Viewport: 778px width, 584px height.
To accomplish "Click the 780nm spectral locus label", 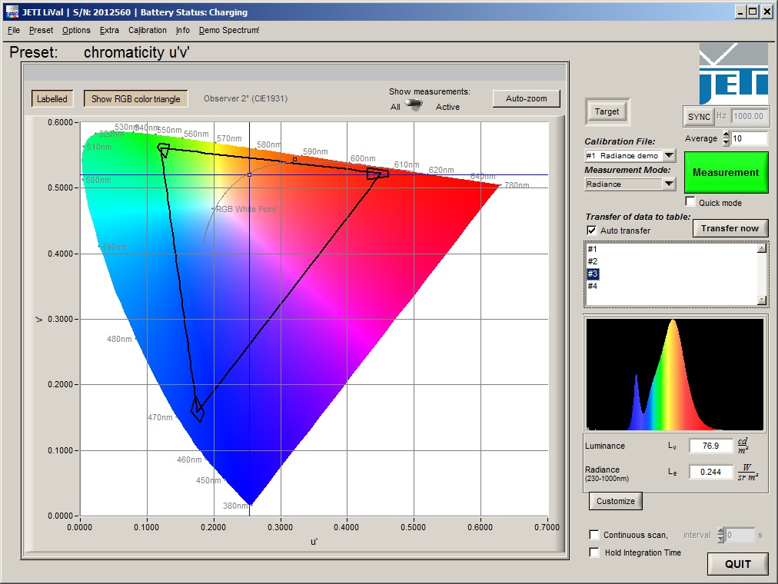I will [x=517, y=185].
